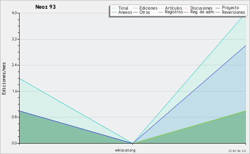This screenshot has height=154, width=250.
Task: Click the 2.4 y-axis value
Action: point(14,65)
